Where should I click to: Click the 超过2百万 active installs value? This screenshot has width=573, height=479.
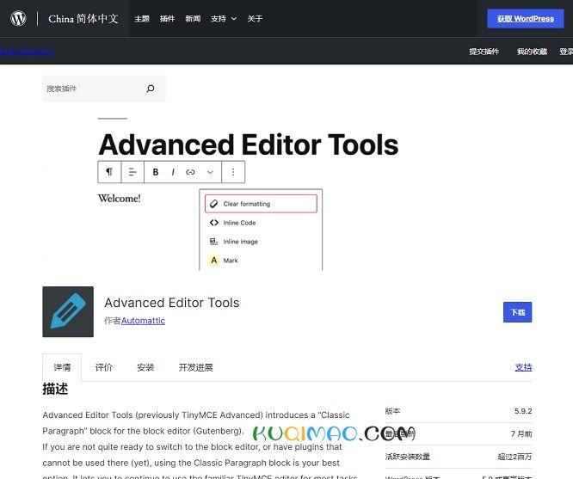(x=514, y=457)
